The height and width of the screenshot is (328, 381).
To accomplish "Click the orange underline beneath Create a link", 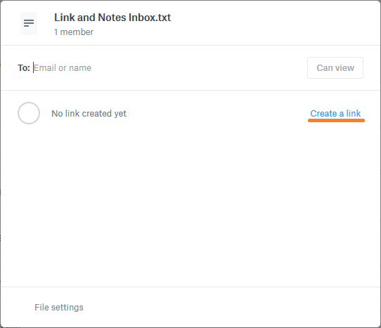I will 336,120.
